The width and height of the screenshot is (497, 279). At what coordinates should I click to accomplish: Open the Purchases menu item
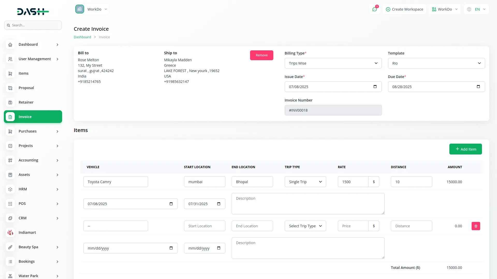27,131
